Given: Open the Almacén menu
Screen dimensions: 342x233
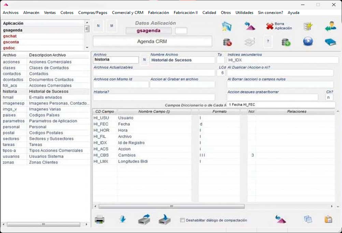Looking at the screenshot, I should point(31,13).
